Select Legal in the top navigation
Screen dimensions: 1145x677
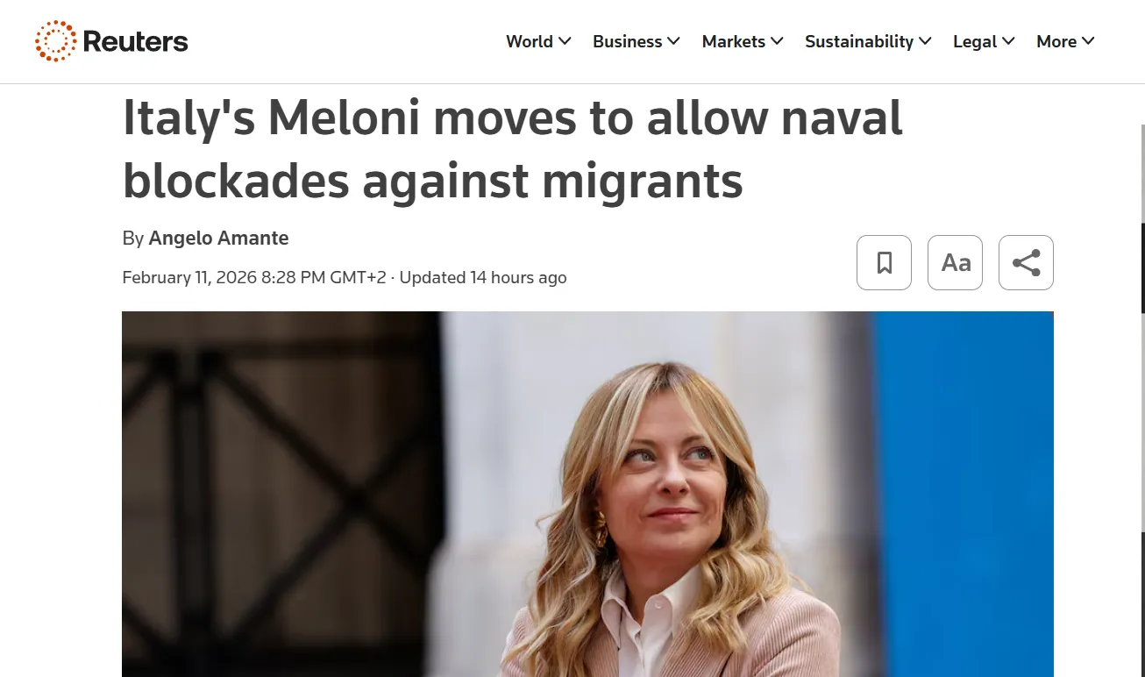pos(975,41)
